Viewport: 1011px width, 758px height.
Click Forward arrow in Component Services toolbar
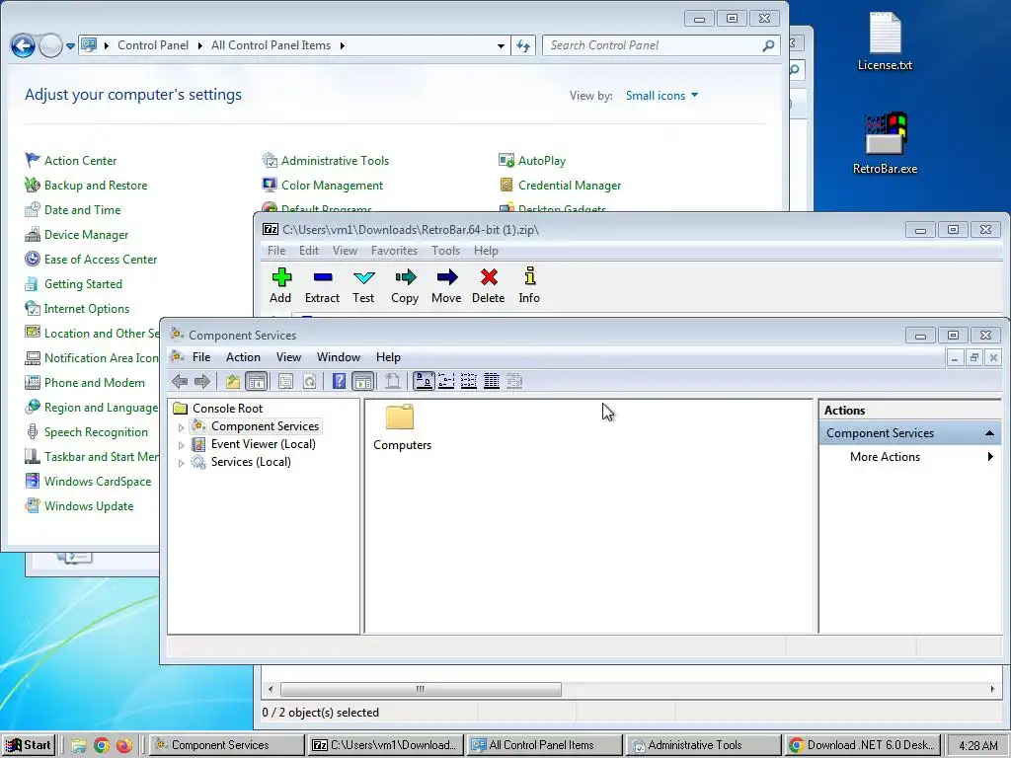point(202,382)
